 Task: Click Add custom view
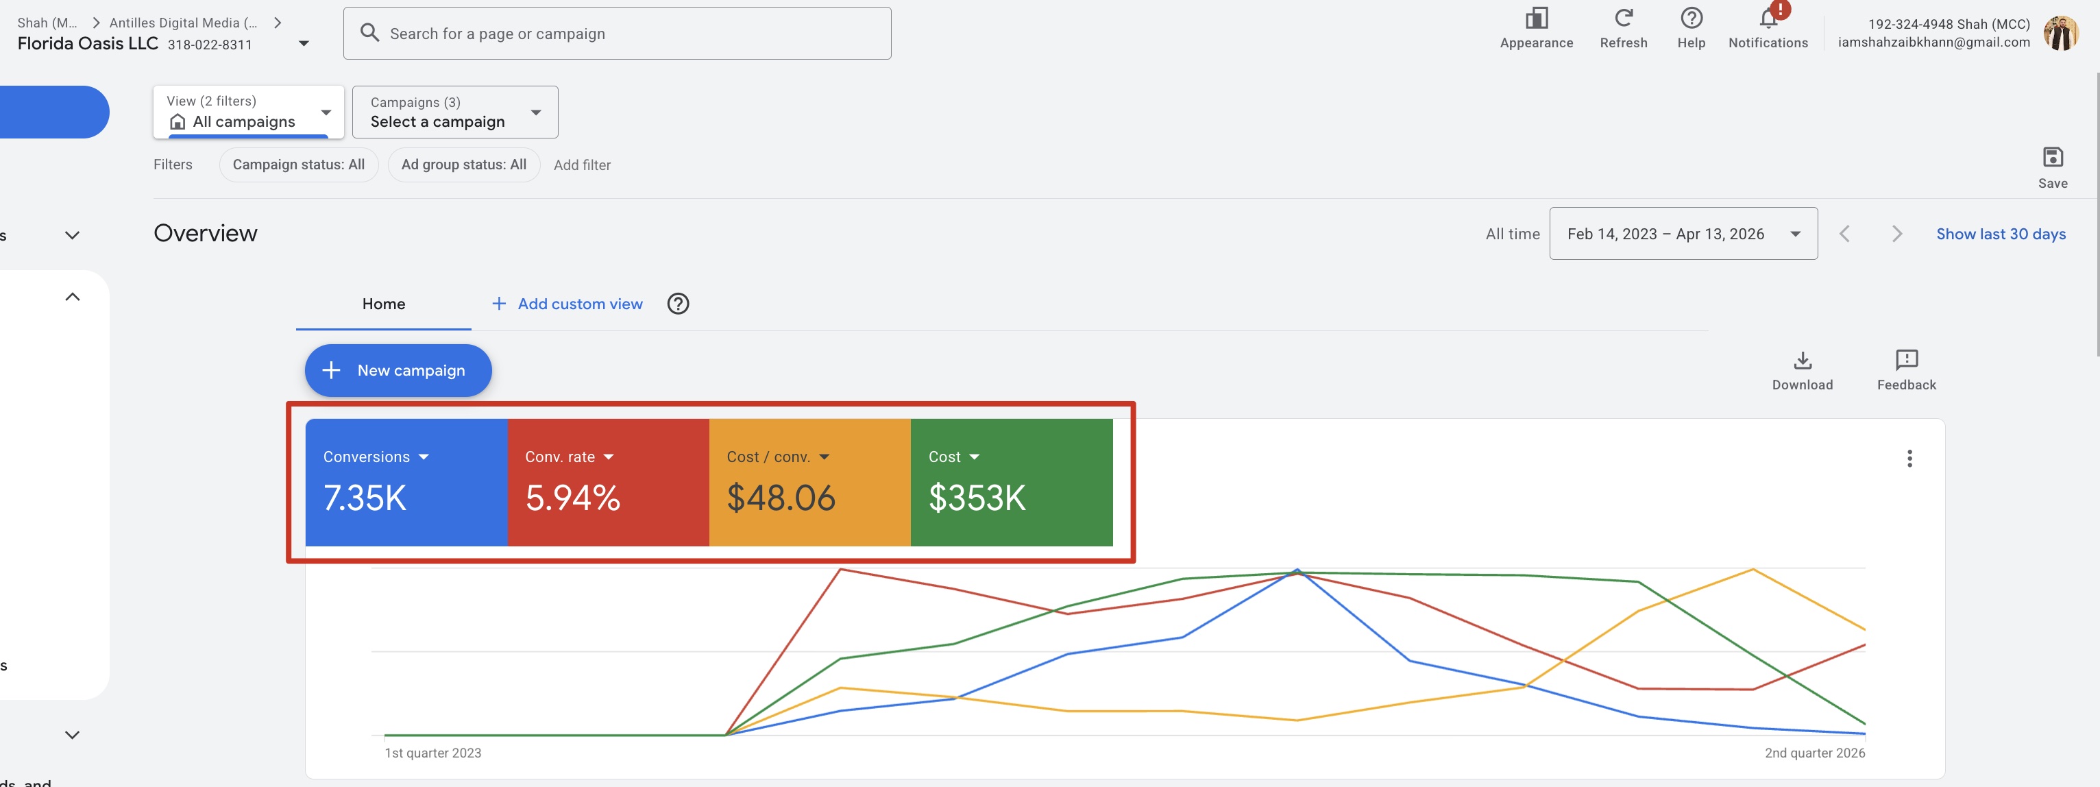[x=567, y=304]
